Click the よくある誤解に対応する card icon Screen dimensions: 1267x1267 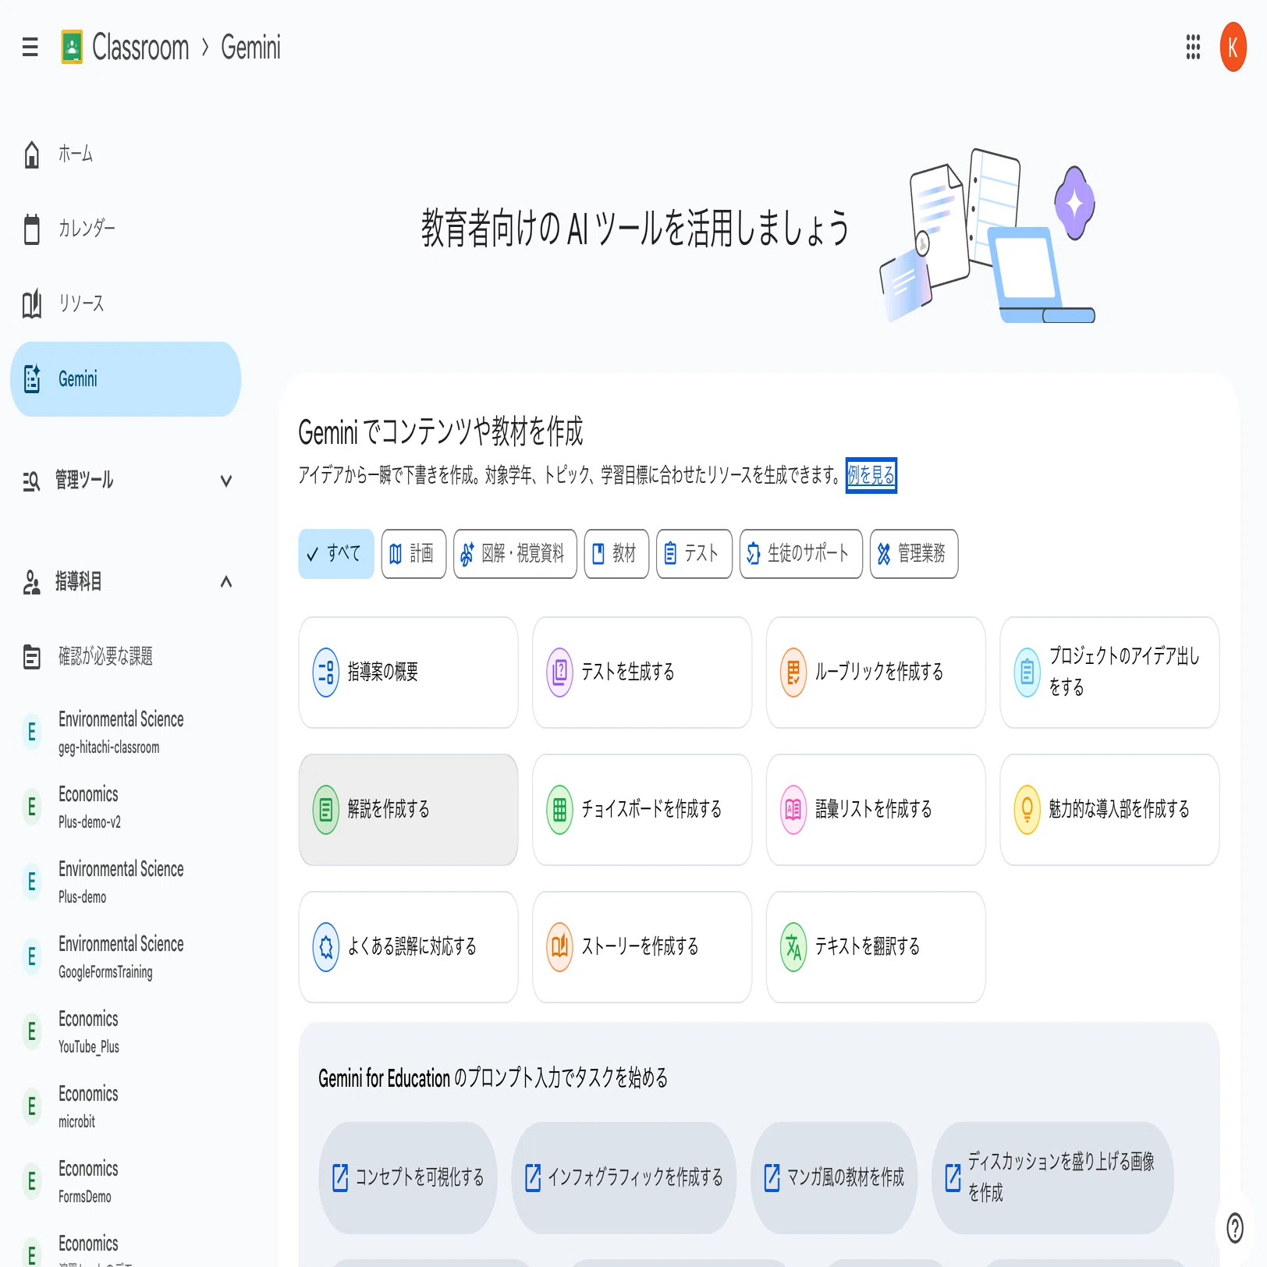click(325, 947)
